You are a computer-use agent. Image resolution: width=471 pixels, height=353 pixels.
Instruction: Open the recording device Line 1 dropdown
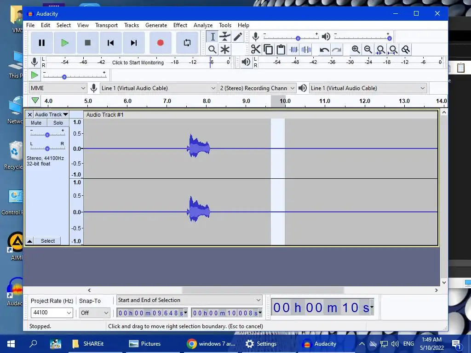(158, 88)
